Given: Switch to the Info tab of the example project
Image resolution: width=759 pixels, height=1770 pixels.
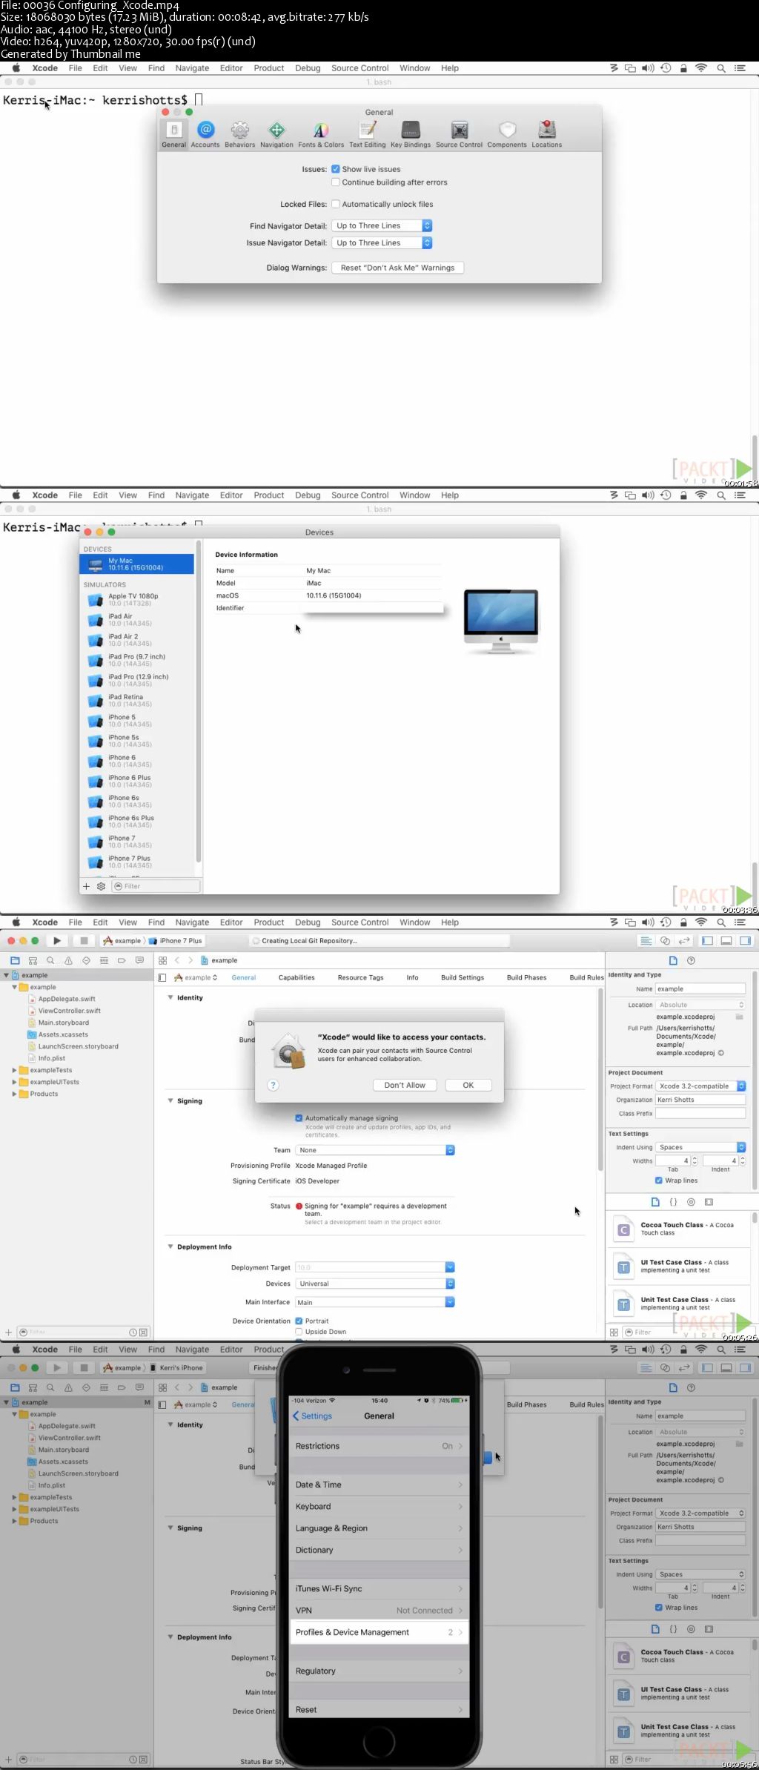Looking at the screenshot, I should click(x=412, y=977).
